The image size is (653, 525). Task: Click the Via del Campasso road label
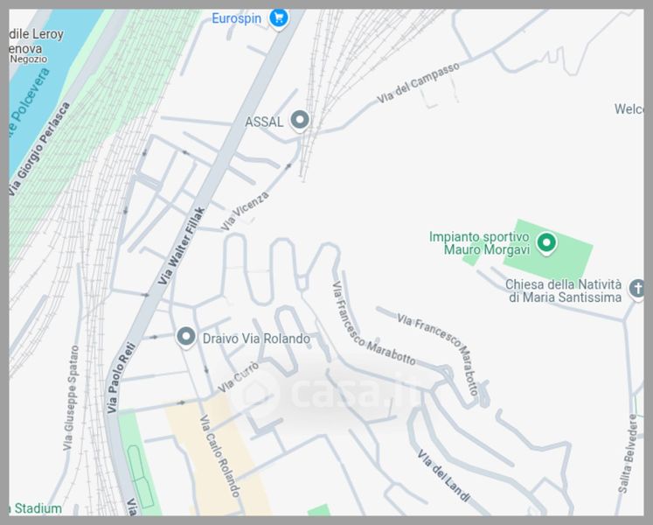click(x=418, y=83)
